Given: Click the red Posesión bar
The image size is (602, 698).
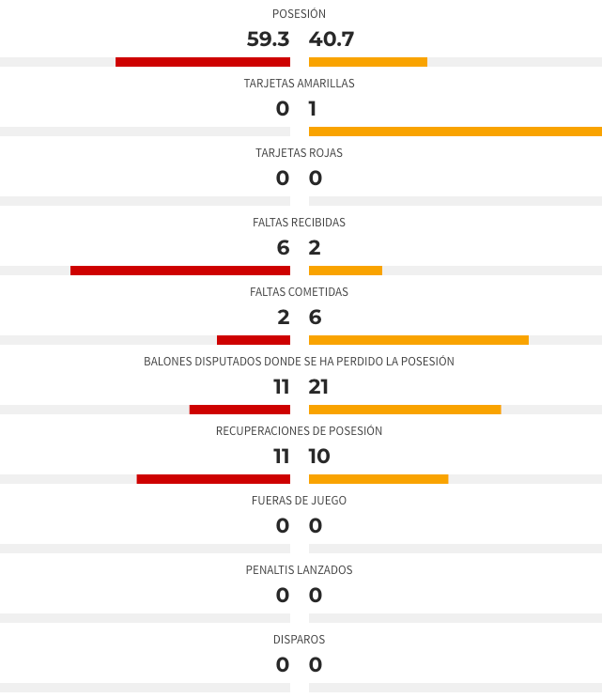Looking at the screenshot, I should (x=203, y=62).
